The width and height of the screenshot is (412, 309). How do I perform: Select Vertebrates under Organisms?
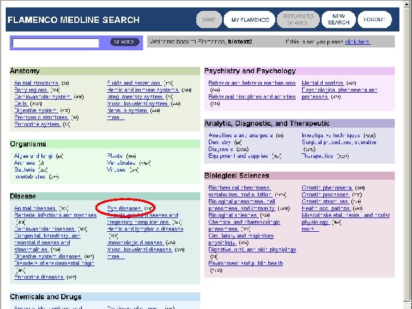[121, 163]
